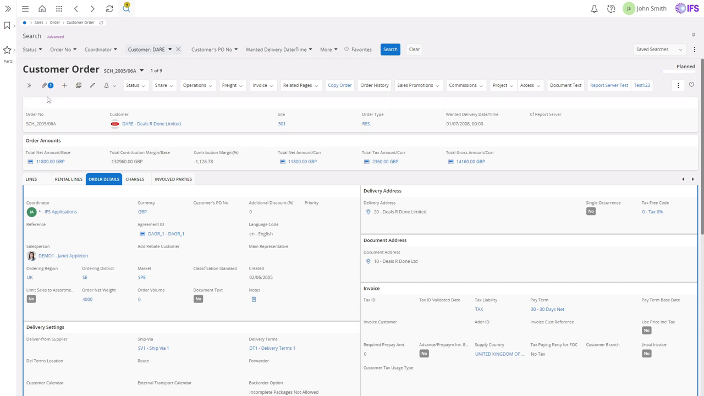This screenshot has height=396, width=704.
Task: Select the Order Details tab
Action: click(x=104, y=179)
